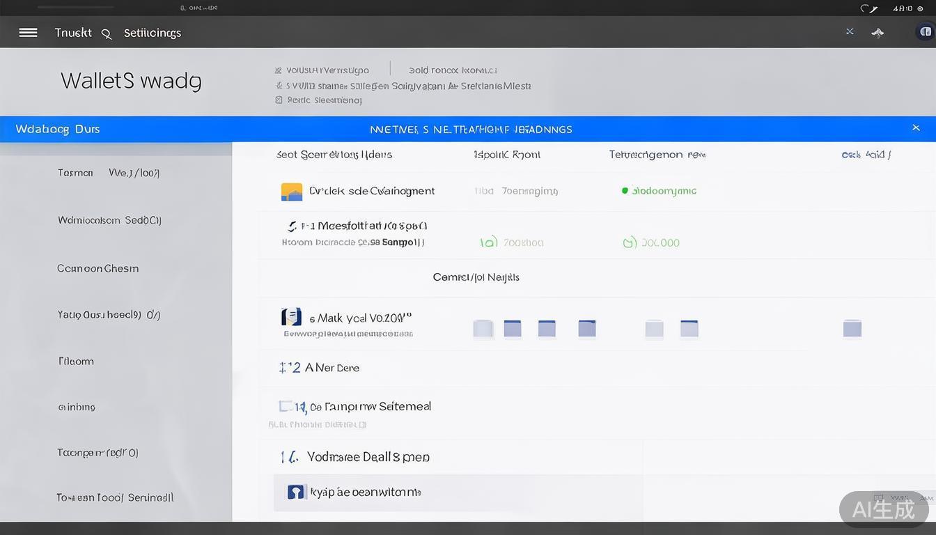The image size is (936, 535).
Task: Click the document icon beside Matk Yoal
Action: click(291, 318)
